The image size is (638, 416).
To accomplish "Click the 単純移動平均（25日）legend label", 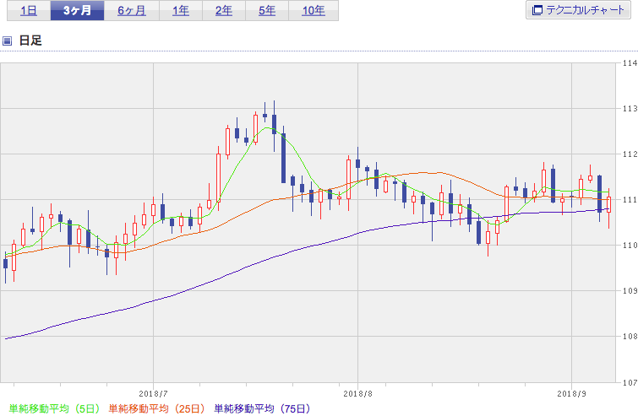I will [156, 408].
